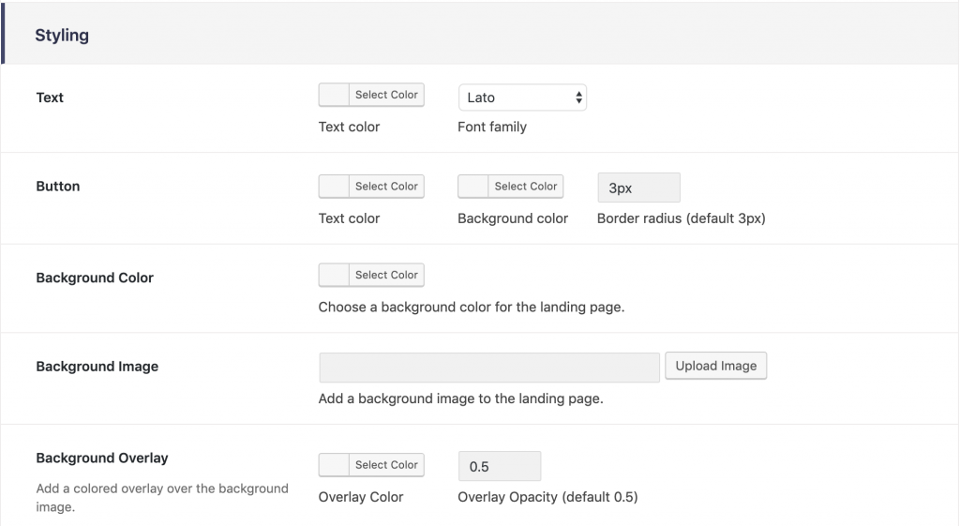Click the Styling section heading
960x526 pixels.
click(62, 36)
